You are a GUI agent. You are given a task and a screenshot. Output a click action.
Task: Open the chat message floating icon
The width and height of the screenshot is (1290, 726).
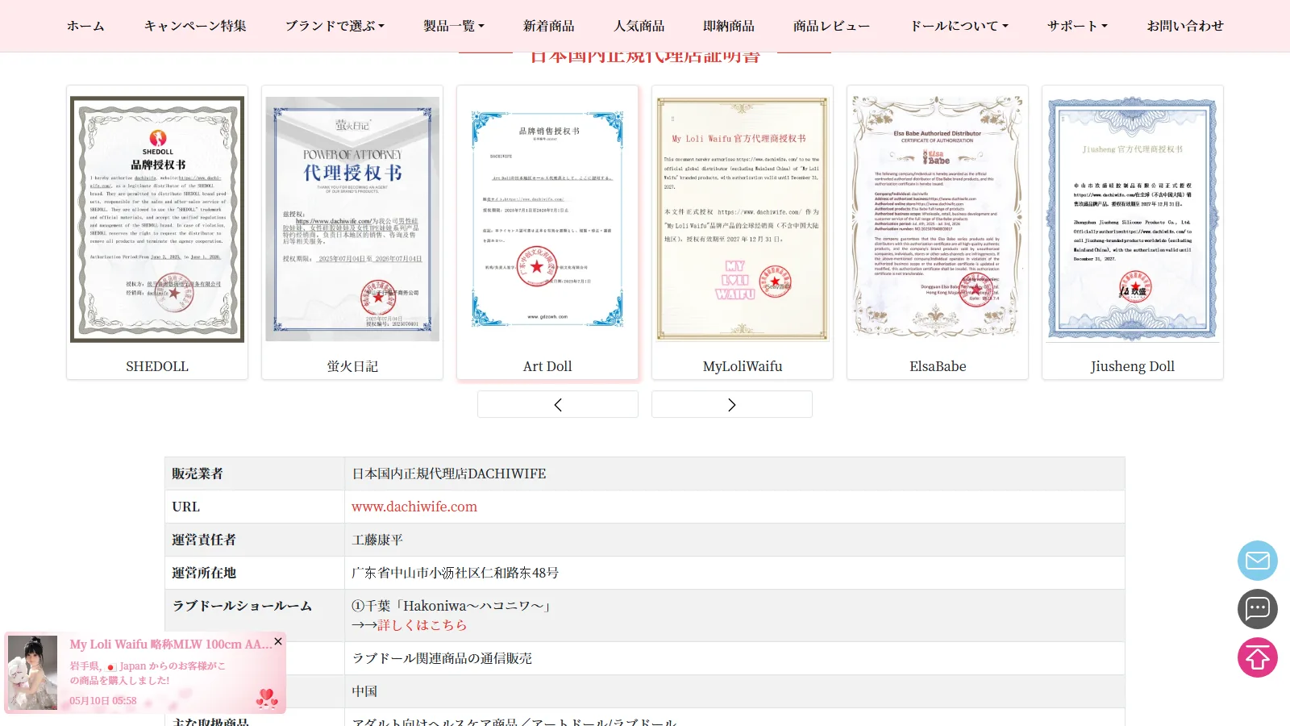click(1257, 609)
